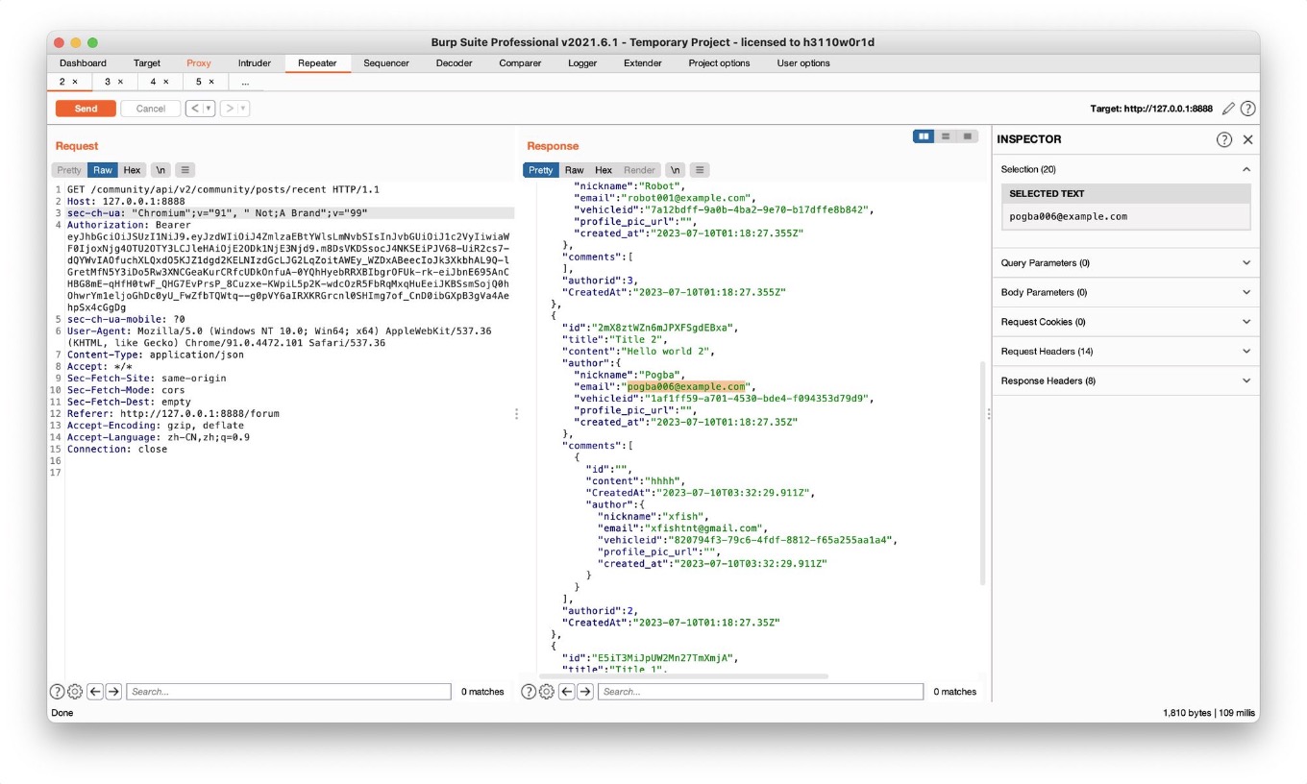The width and height of the screenshot is (1307, 784).
Task: Open the forward history dropdown arrow
Action: click(243, 109)
